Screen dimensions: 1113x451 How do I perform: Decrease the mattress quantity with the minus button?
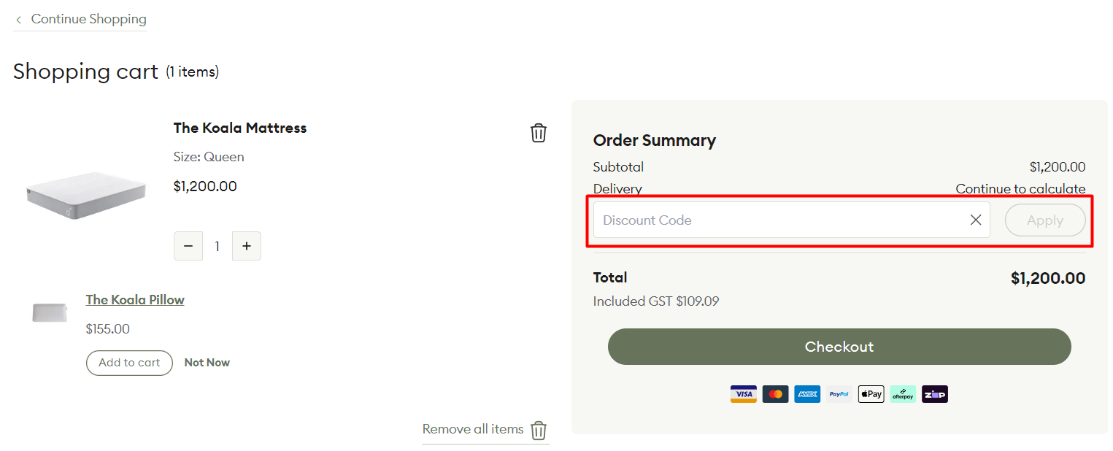click(x=188, y=246)
